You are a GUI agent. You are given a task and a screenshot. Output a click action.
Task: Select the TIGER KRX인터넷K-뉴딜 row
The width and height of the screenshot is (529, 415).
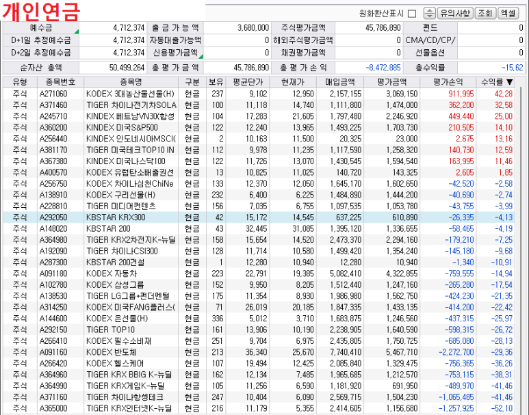(x=260, y=408)
